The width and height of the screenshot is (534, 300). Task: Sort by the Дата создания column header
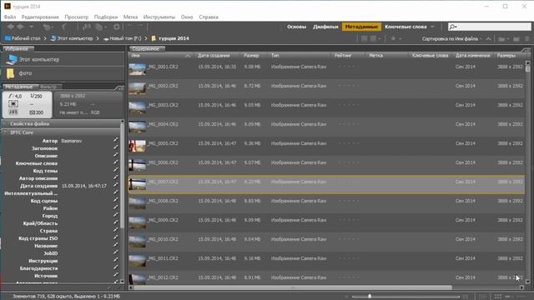214,56
